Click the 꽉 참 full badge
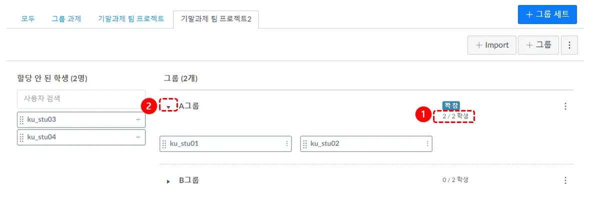The width and height of the screenshot is (600, 209). click(451, 105)
